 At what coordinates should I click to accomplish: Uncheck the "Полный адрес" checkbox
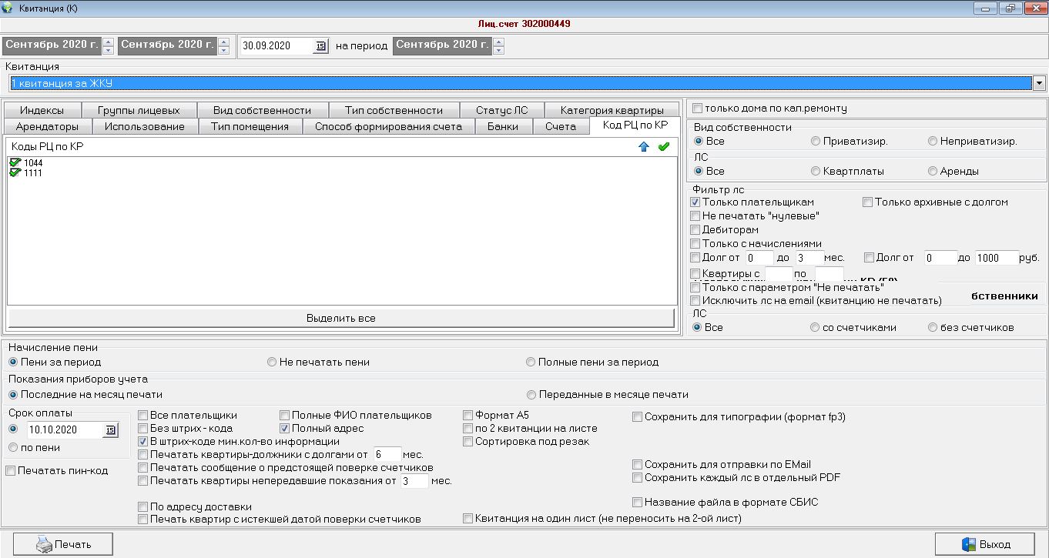(284, 429)
